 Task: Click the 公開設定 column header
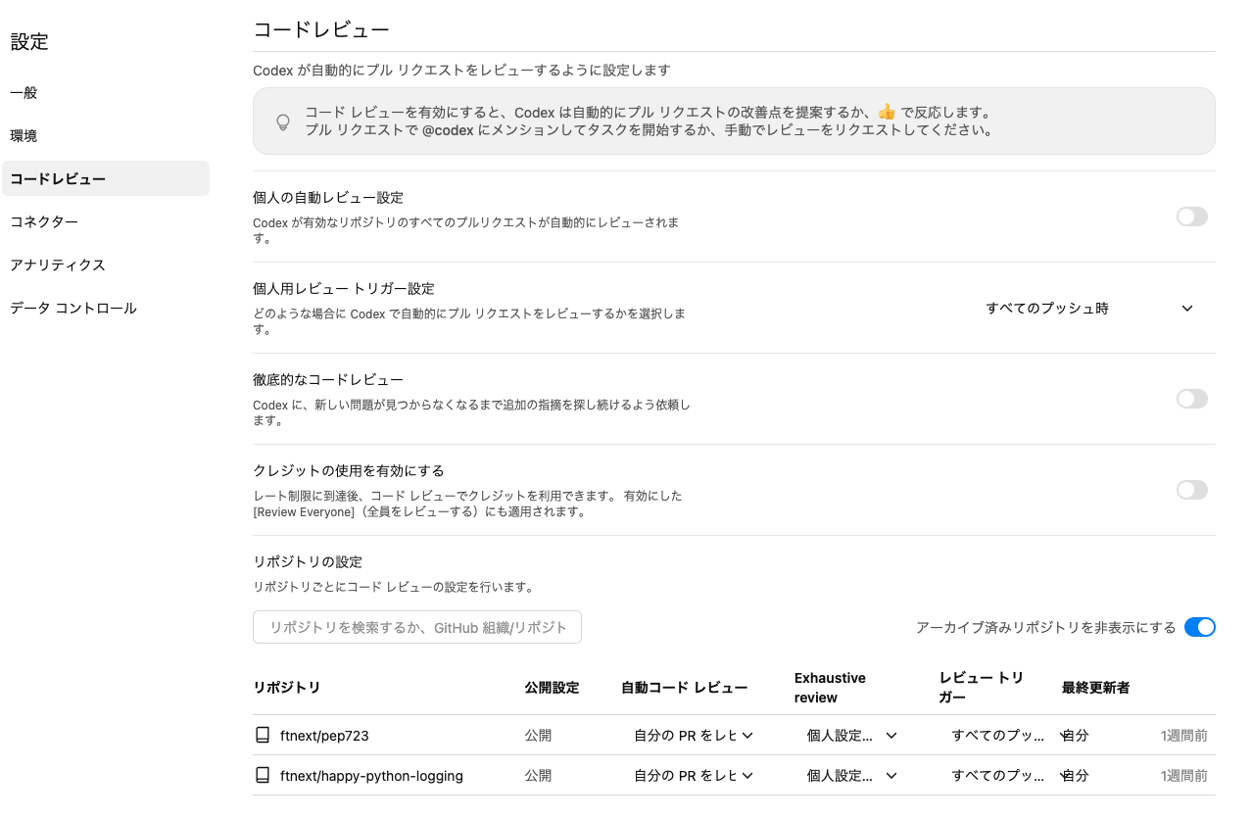(x=552, y=687)
